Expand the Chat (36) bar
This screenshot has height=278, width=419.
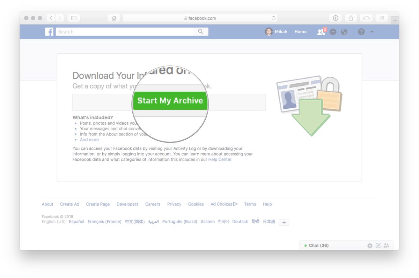(x=318, y=245)
